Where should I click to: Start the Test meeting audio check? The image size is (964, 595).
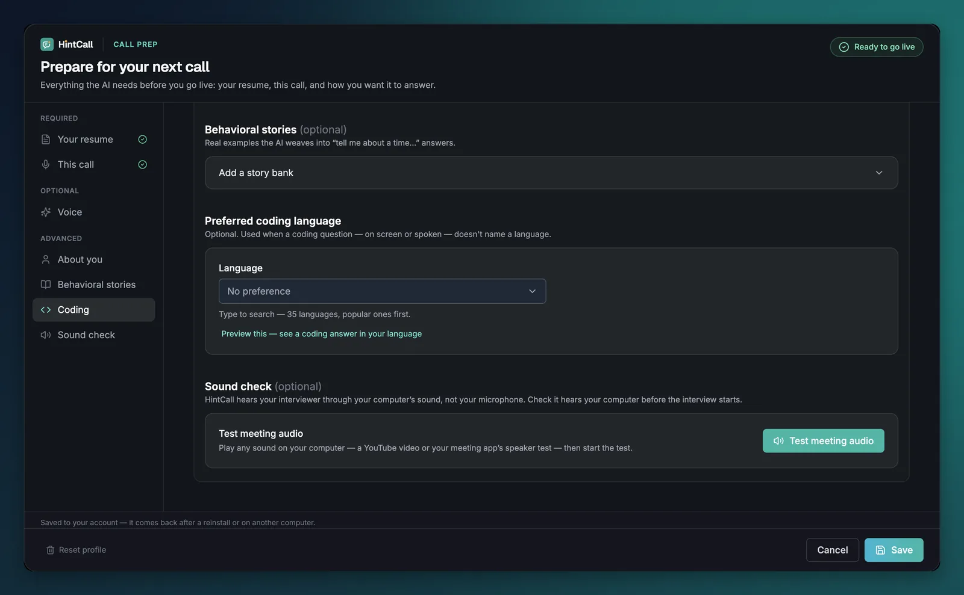pos(823,441)
